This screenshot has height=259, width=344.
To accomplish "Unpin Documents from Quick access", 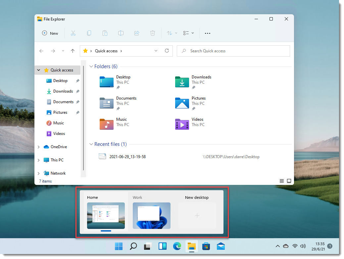I will click(77, 102).
